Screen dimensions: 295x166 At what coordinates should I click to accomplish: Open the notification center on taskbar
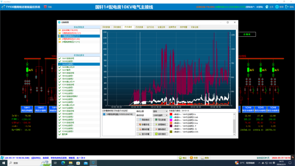[x=290, y=163]
